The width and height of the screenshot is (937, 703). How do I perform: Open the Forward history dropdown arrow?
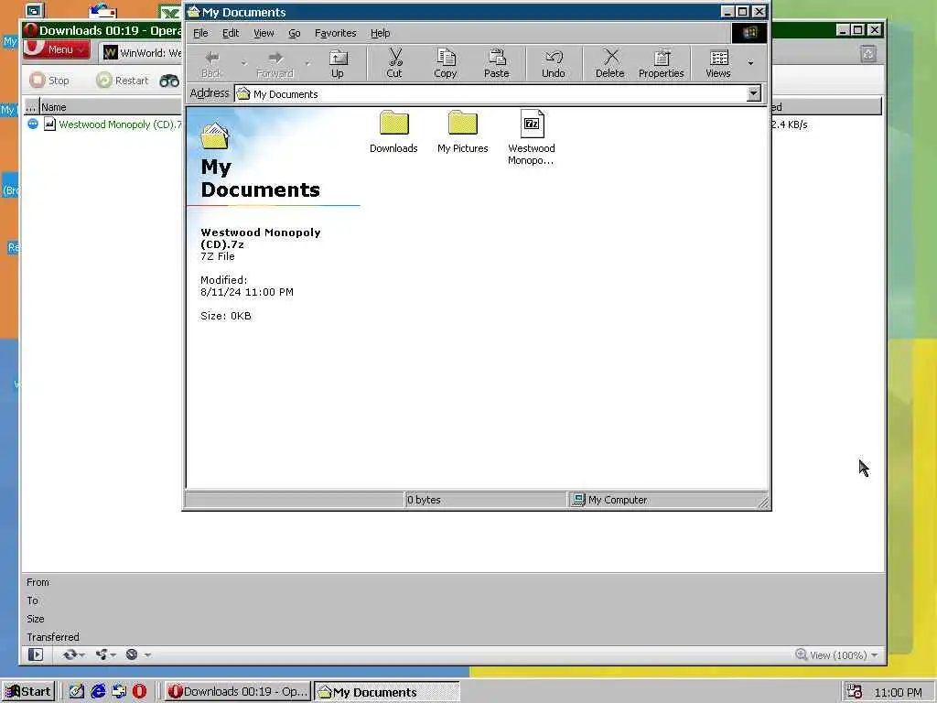[307, 63]
